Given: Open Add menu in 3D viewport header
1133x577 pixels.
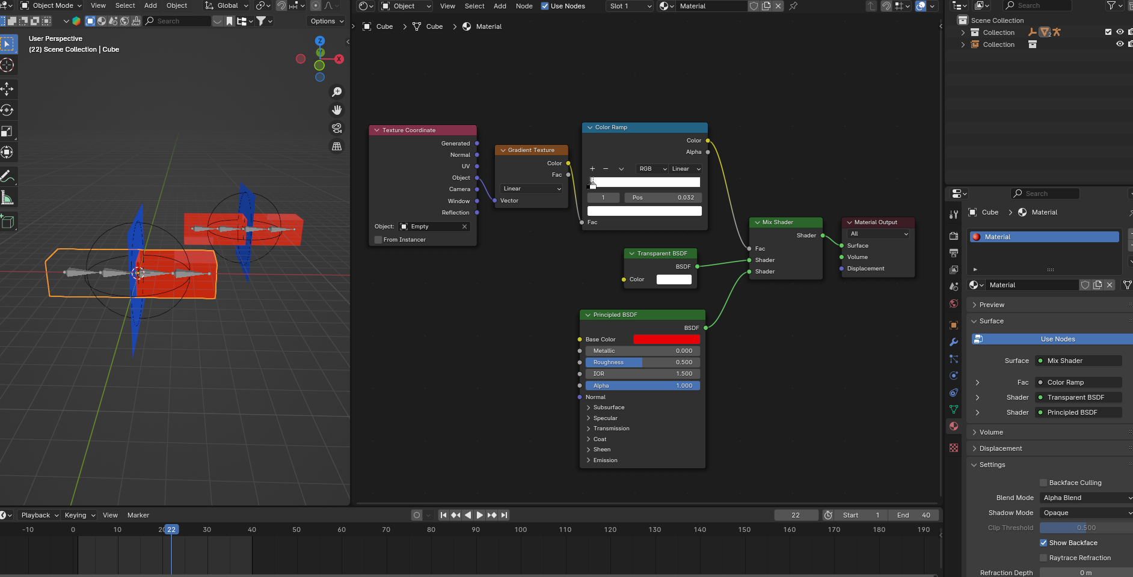Looking at the screenshot, I should click(x=150, y=5).
